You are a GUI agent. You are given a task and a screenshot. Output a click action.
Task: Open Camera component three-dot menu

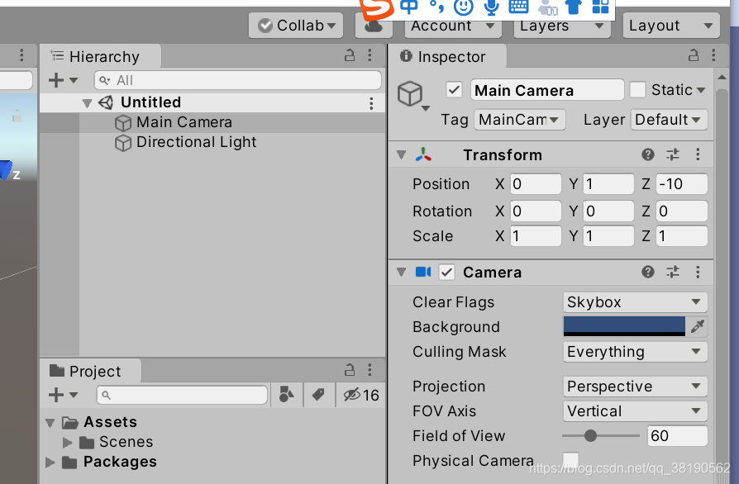(x=698, y=272)
